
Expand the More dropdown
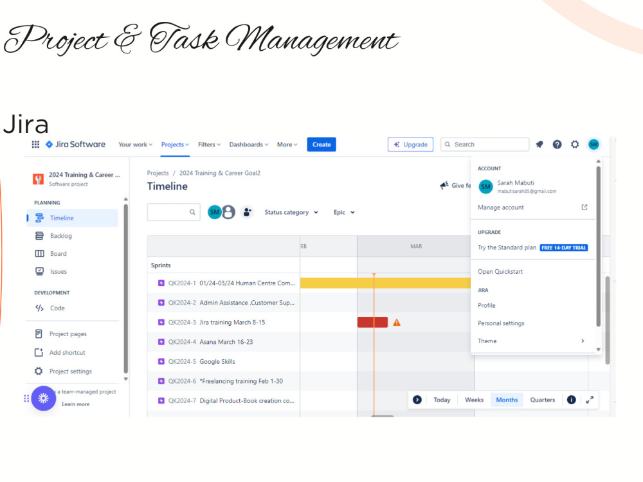(x=287, y=144)
